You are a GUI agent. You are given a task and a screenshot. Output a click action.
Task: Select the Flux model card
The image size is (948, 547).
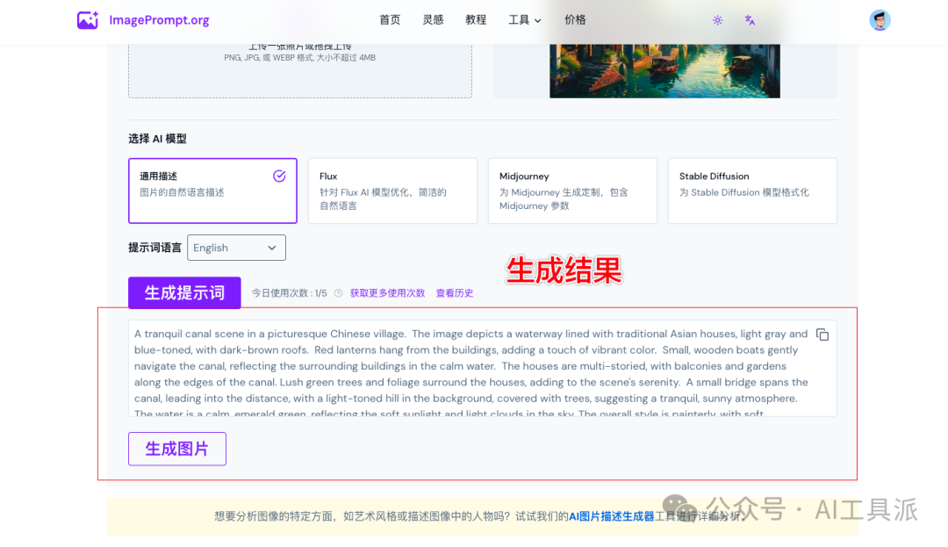pos(392,191)
